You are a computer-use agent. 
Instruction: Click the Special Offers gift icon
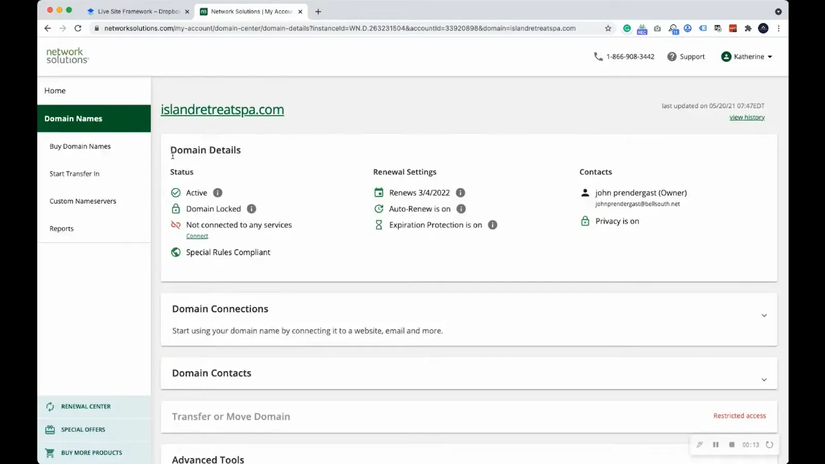pos(50,429)
